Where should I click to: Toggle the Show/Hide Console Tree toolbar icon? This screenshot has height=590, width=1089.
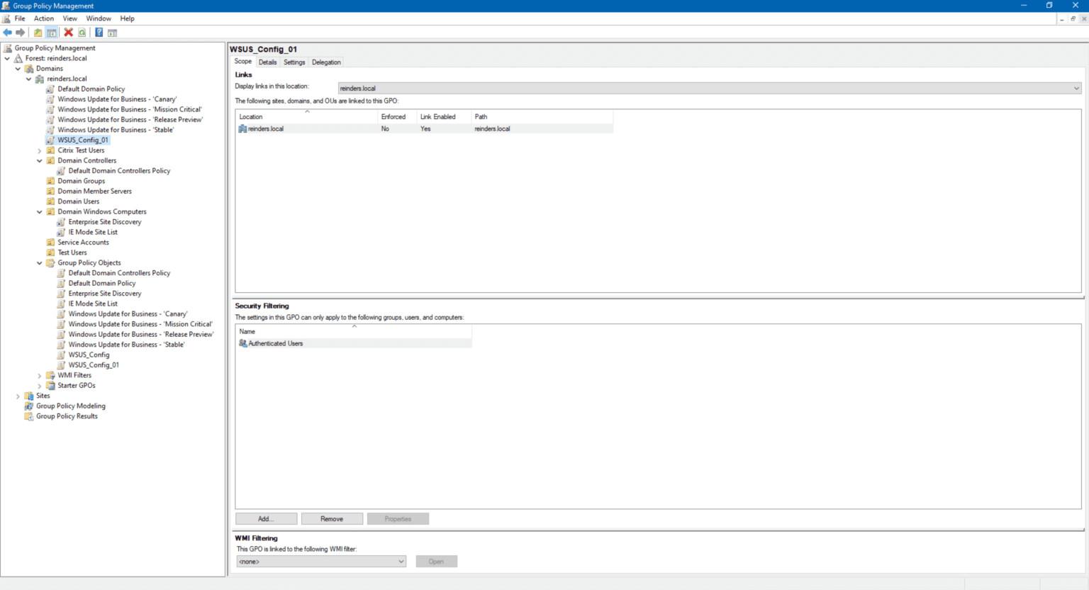[x=51, y=32]
